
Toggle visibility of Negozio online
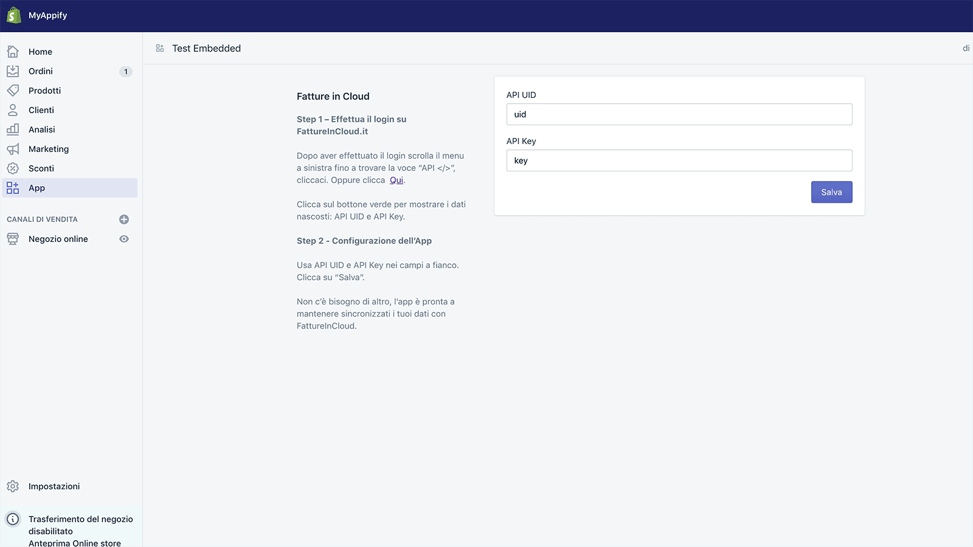(124, 239)
